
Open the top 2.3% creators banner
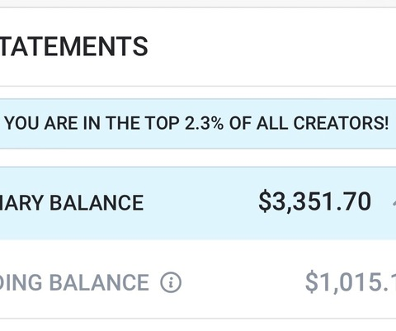[198, 124]
